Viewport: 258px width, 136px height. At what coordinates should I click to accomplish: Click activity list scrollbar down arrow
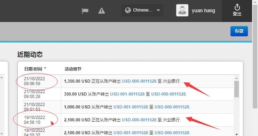pos(236,134)
